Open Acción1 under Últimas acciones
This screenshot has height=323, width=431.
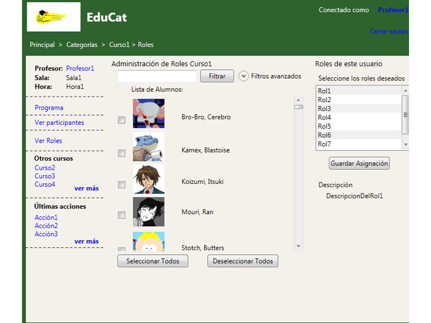(46, 217)
